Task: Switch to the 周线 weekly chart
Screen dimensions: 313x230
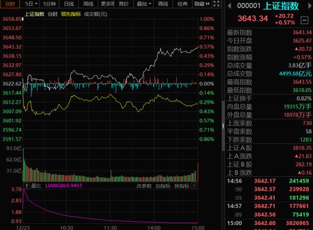Action: click(x=88, y=4)
